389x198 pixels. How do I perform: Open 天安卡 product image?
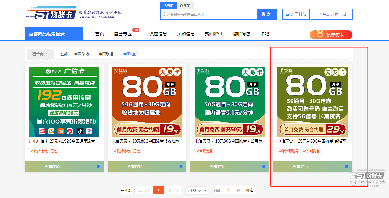pos(312,102)
